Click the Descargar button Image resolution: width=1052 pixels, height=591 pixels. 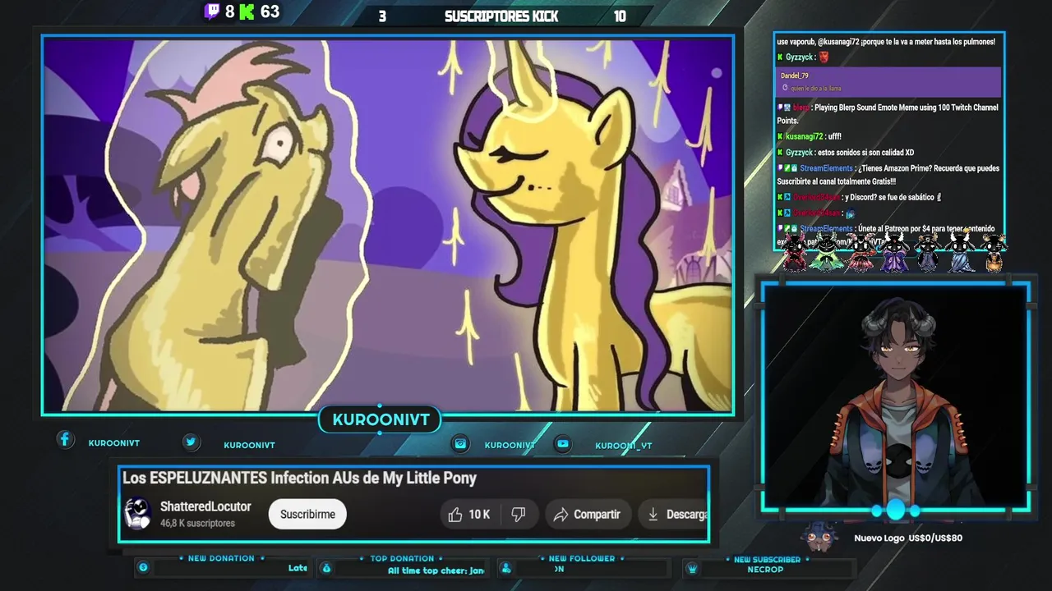point(674,514)
